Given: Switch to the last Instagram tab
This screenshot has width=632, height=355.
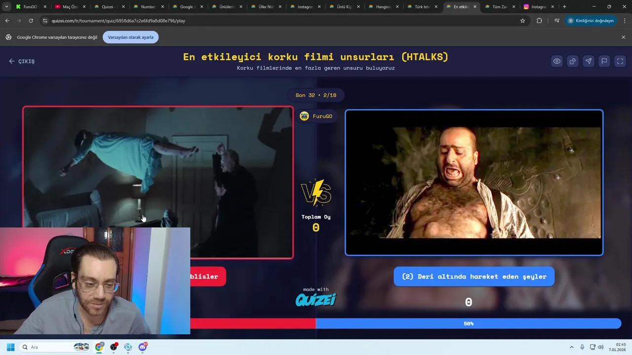Looking at the screenshot, I should (539, 7).
